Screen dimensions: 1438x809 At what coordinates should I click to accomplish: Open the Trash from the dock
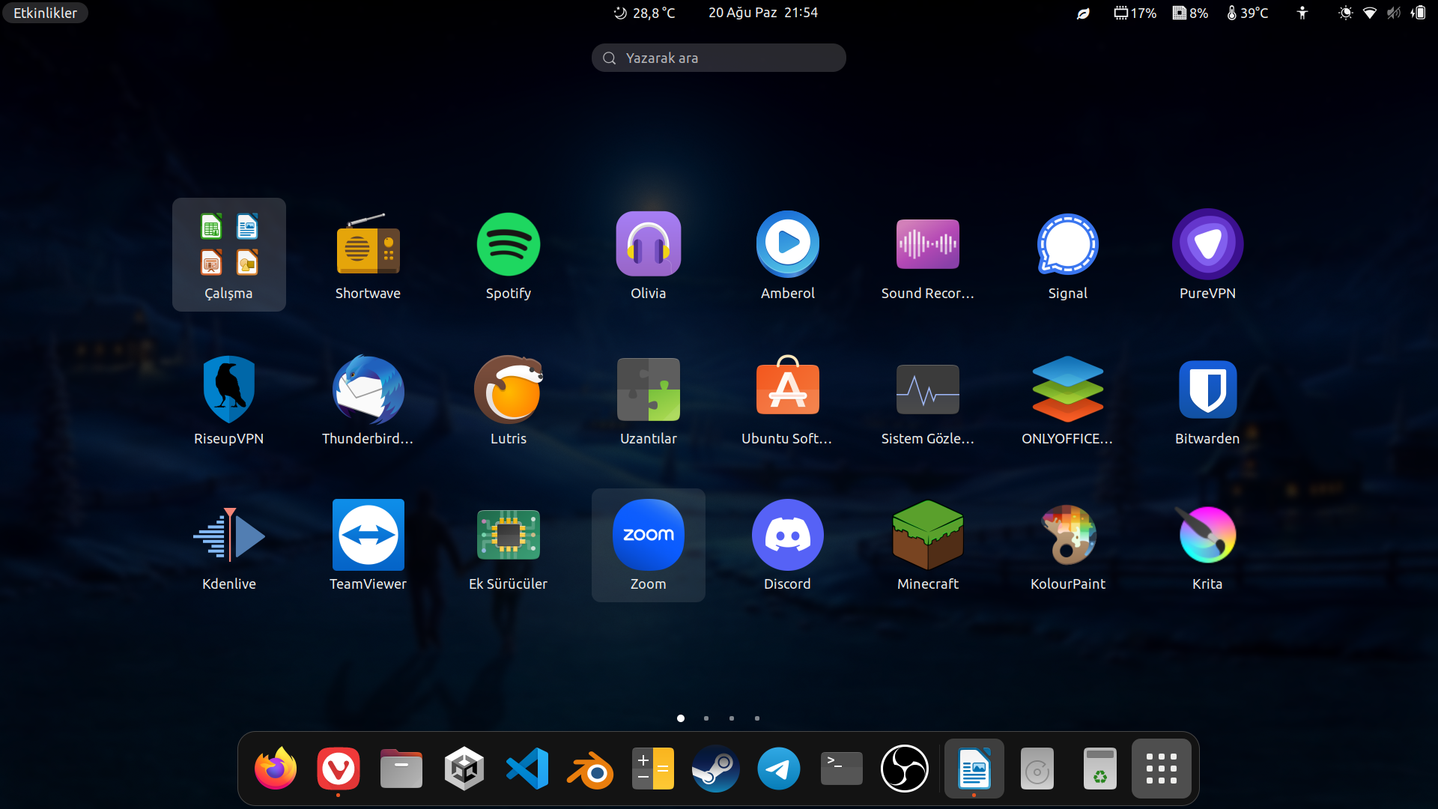1099,769
